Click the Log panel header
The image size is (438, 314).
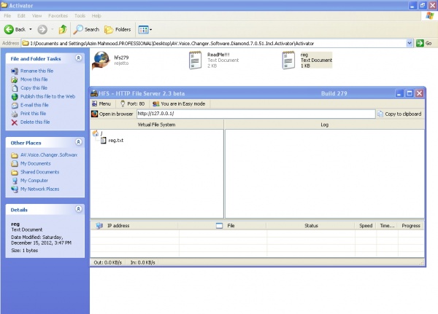pyautogui.click(x=324, y=125)
